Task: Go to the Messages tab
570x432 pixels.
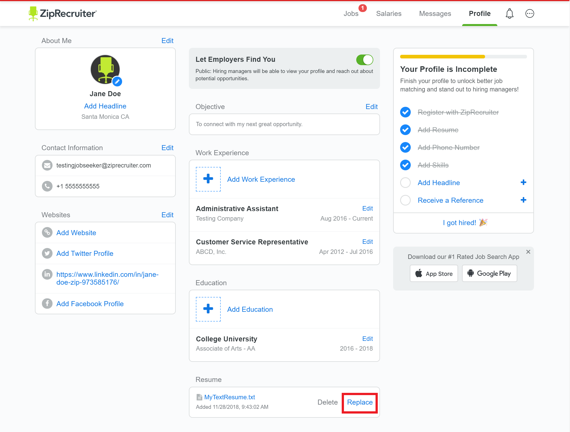Action: click(435, 13)
